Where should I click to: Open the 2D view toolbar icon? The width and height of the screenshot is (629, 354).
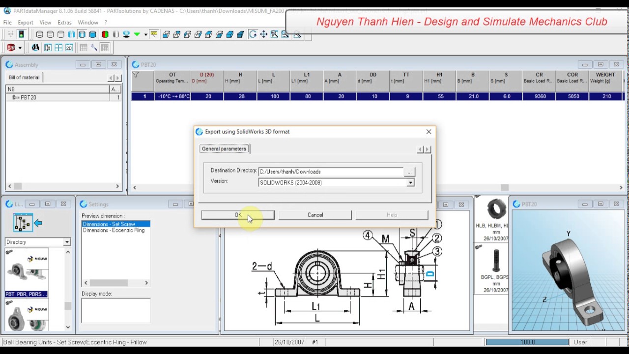pyautogui.click(x=69, y=48)
